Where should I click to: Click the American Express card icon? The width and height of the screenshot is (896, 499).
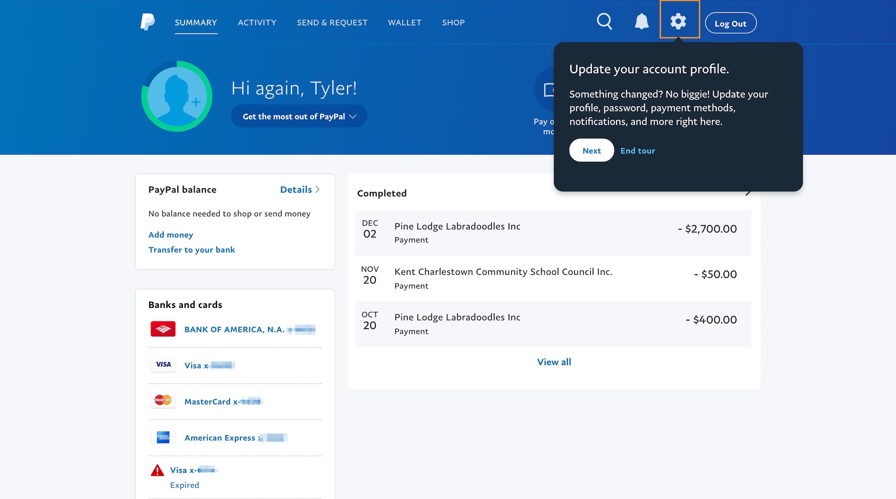pos(163,437)
